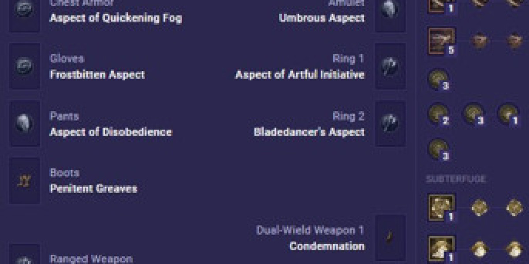Click the Boots slot icon
The height and width of the screenshot is (264, 529).
(x=25, y=181)
